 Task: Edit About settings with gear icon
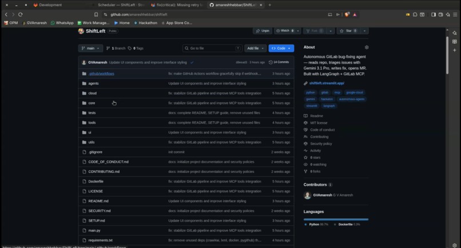point(366,47)
